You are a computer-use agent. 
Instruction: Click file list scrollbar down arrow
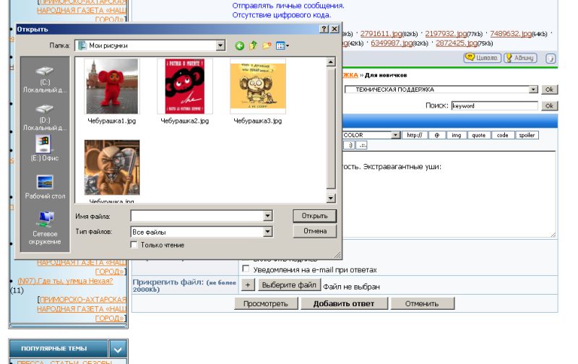click(331, 198)
